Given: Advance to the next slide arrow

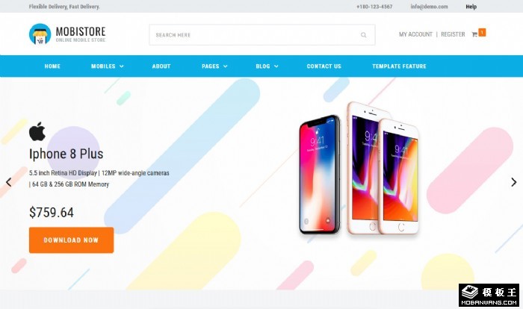Looking at the screenshot, I should click(514, 182).
